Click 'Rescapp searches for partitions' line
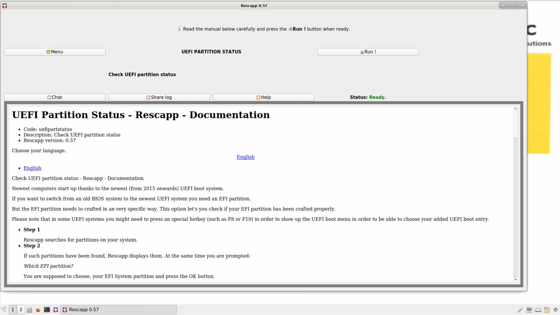 [x=80, y=240]
